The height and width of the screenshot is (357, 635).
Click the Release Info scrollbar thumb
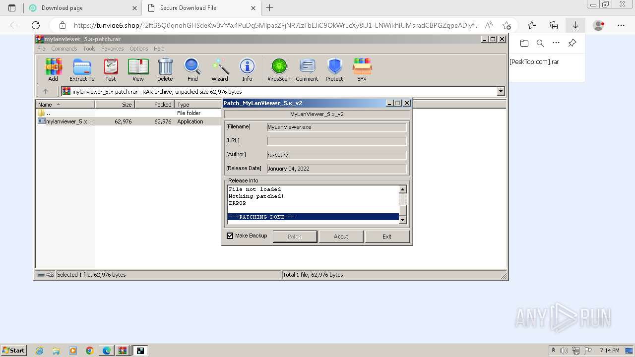pyautogui.click(x=403, y=210)
